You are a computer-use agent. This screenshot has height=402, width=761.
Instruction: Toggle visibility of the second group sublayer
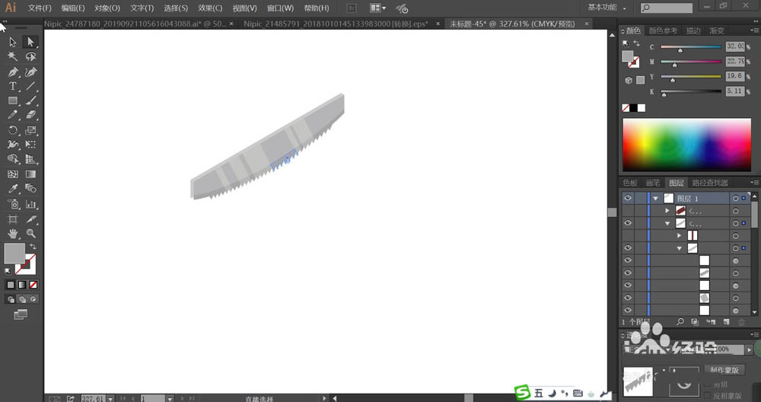[x=628, y=223]
